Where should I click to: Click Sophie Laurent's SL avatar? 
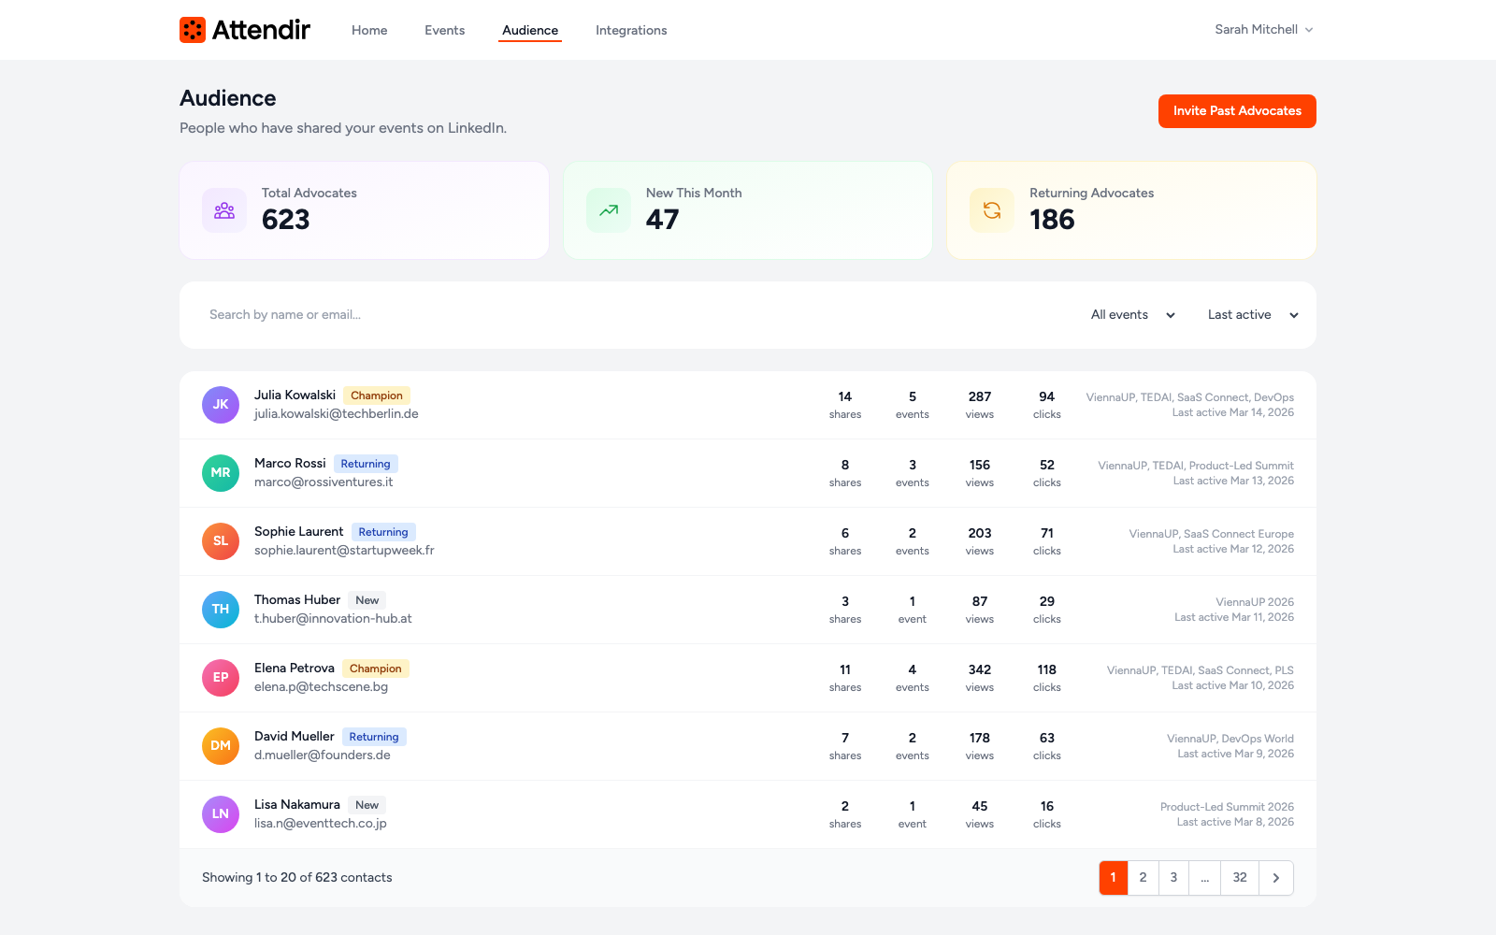[x=221, y=541]
